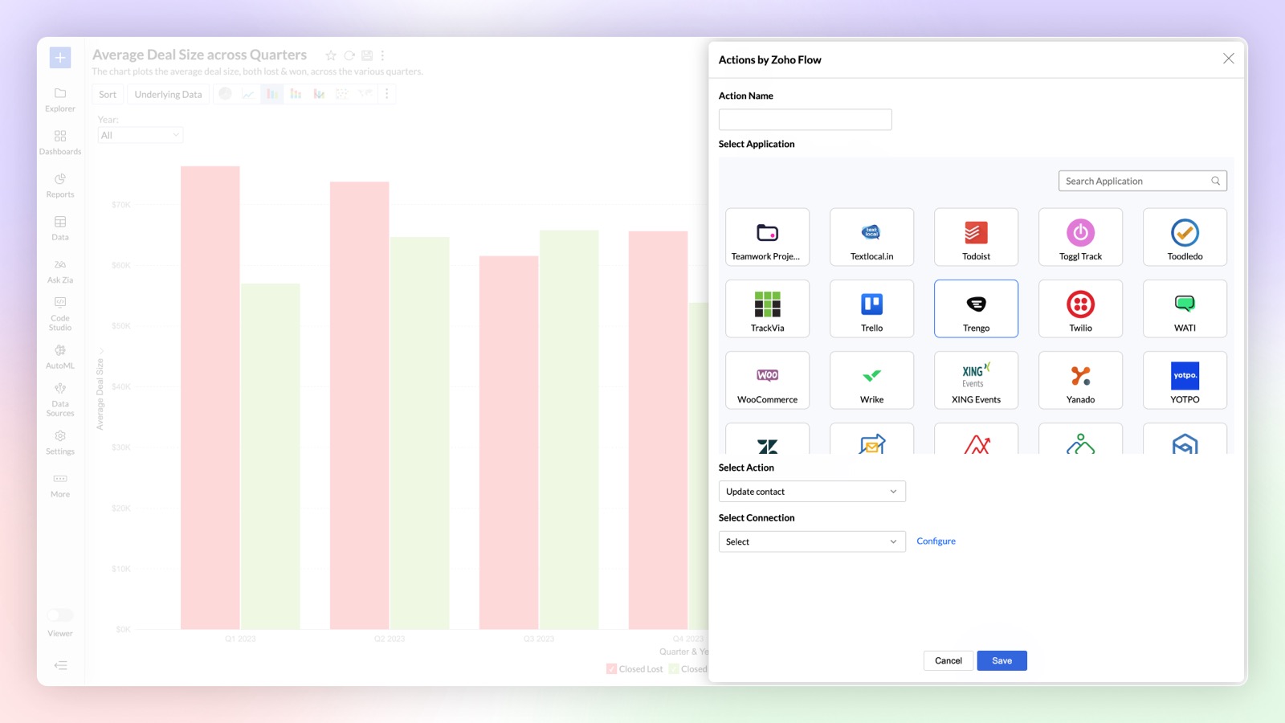1285x723 pixels.
Task: Switch to scatter chart type
Action: point(342,94)
